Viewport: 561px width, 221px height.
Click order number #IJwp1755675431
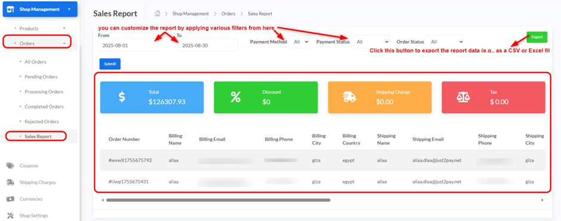129,182
